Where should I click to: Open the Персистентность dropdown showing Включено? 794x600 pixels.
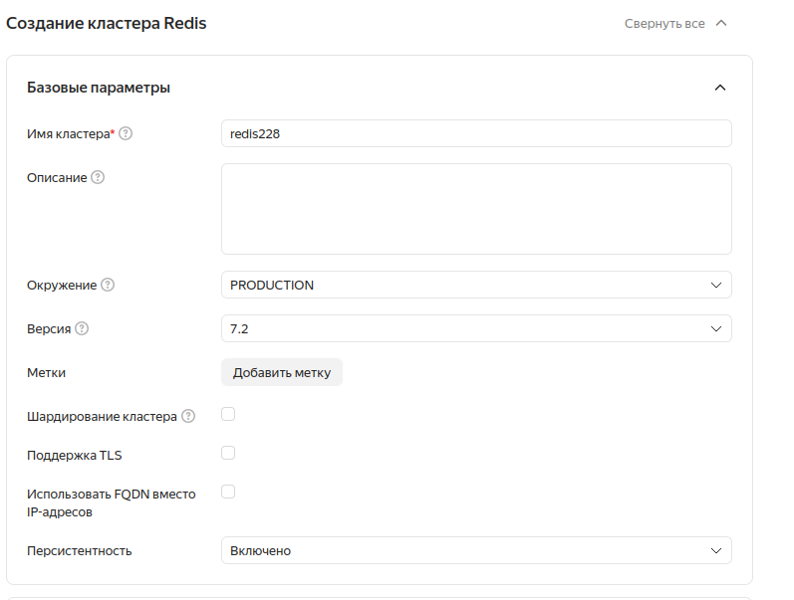tap(475, 550)
